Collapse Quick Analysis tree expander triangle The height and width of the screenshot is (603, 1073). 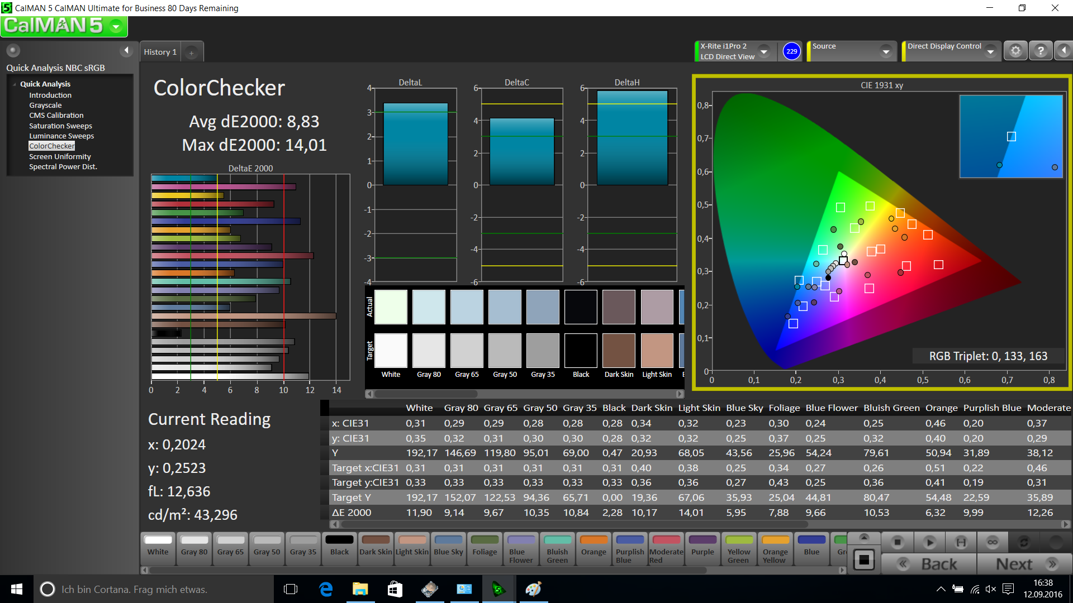pyautogui.click(x=15, y=84)
